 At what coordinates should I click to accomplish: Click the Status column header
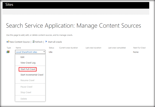tap(52, 48)
